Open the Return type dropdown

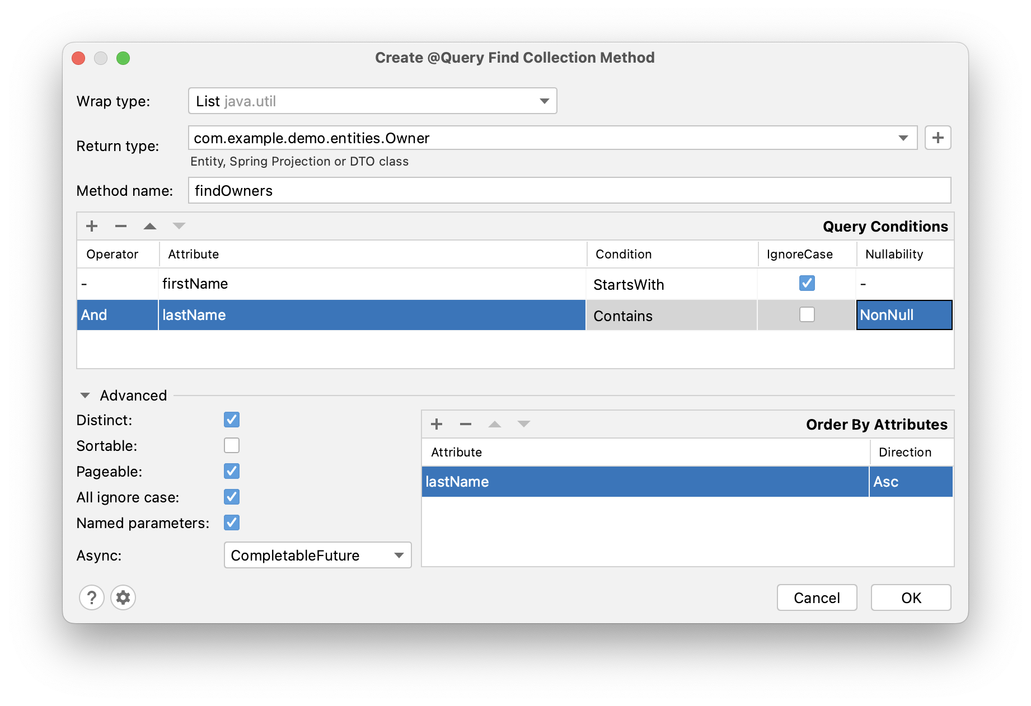(x=902, y=138)
